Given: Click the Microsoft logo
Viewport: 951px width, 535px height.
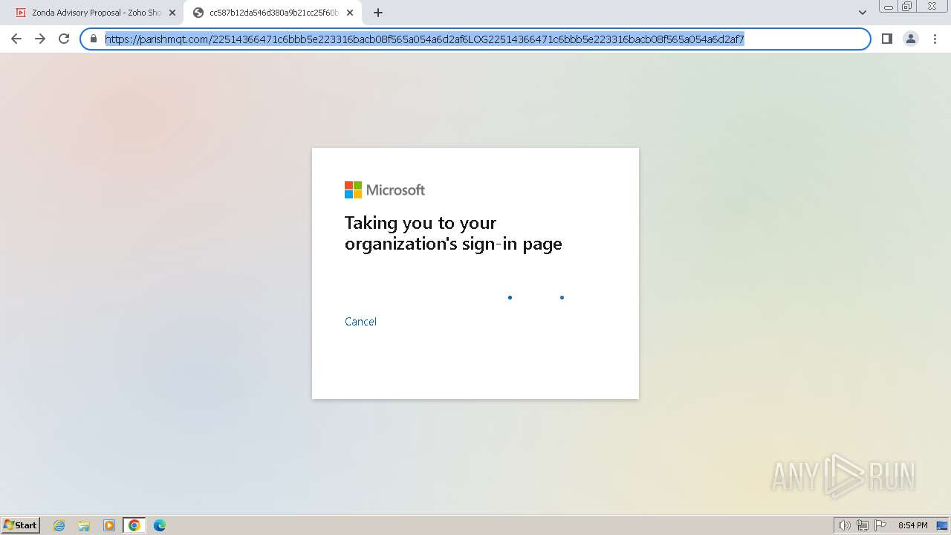Looking at the screenshot, I should click(x=385, y=190).
